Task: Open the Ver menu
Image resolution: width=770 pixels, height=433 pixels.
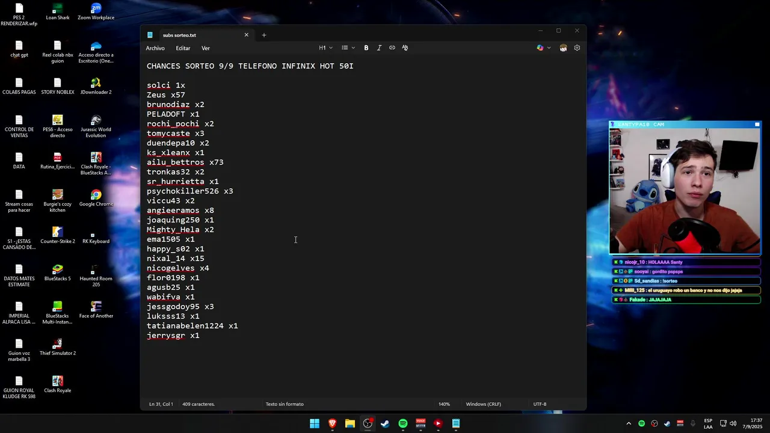Action: tap(206, 48)
